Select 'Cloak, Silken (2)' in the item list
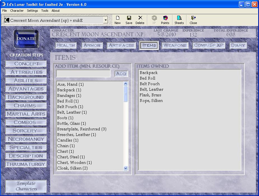259x196 pixels. [72, 168]
